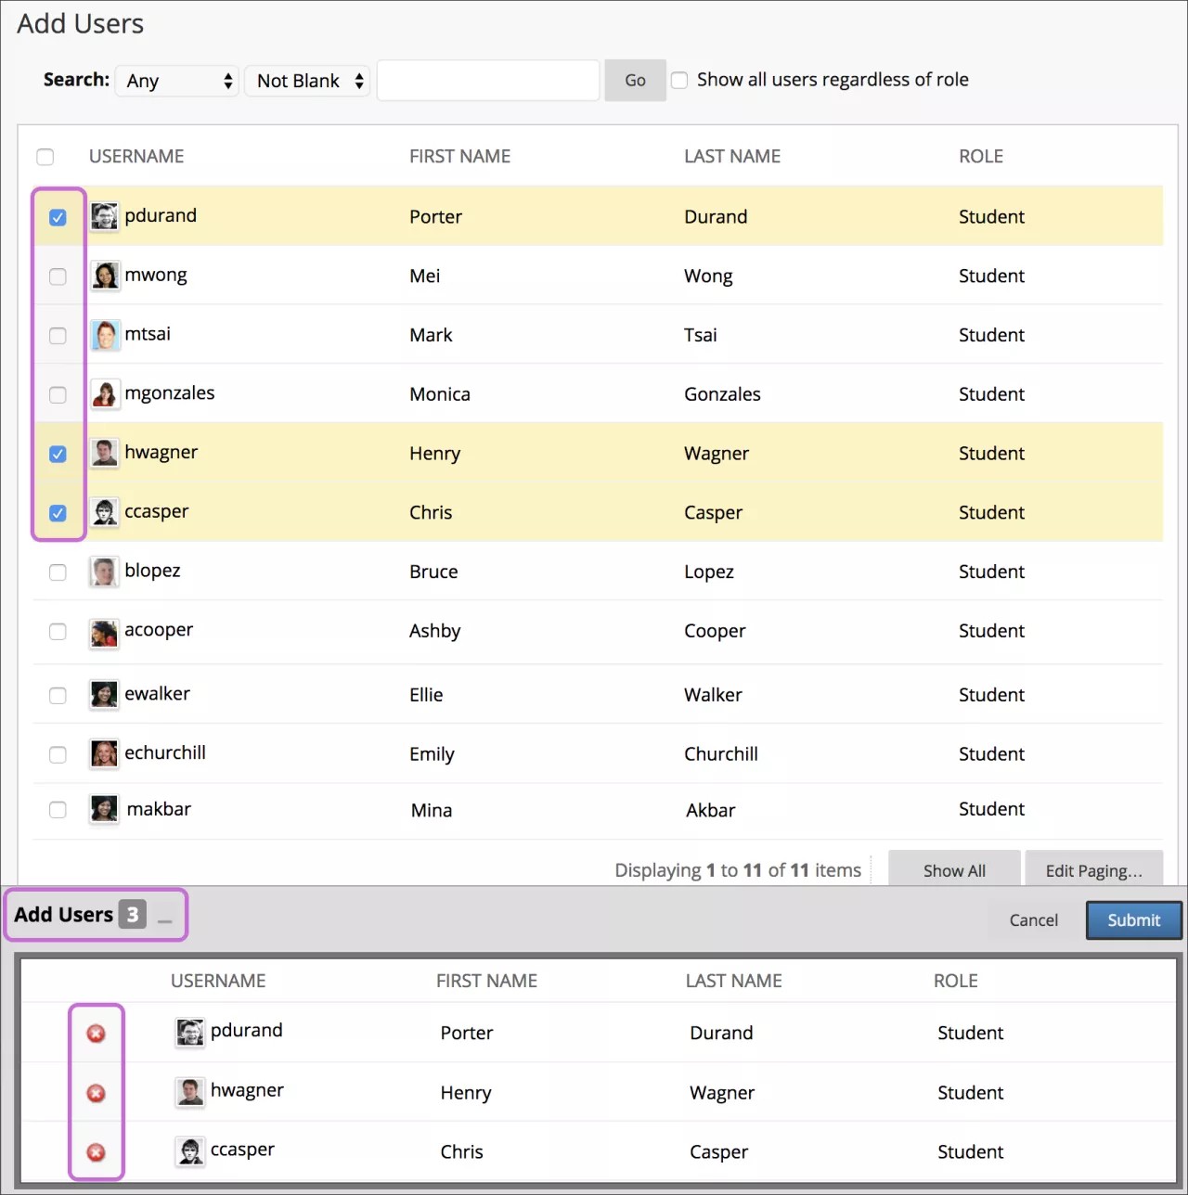
Task: Click mtsai's avatar picture
Action: pos(105,335)
